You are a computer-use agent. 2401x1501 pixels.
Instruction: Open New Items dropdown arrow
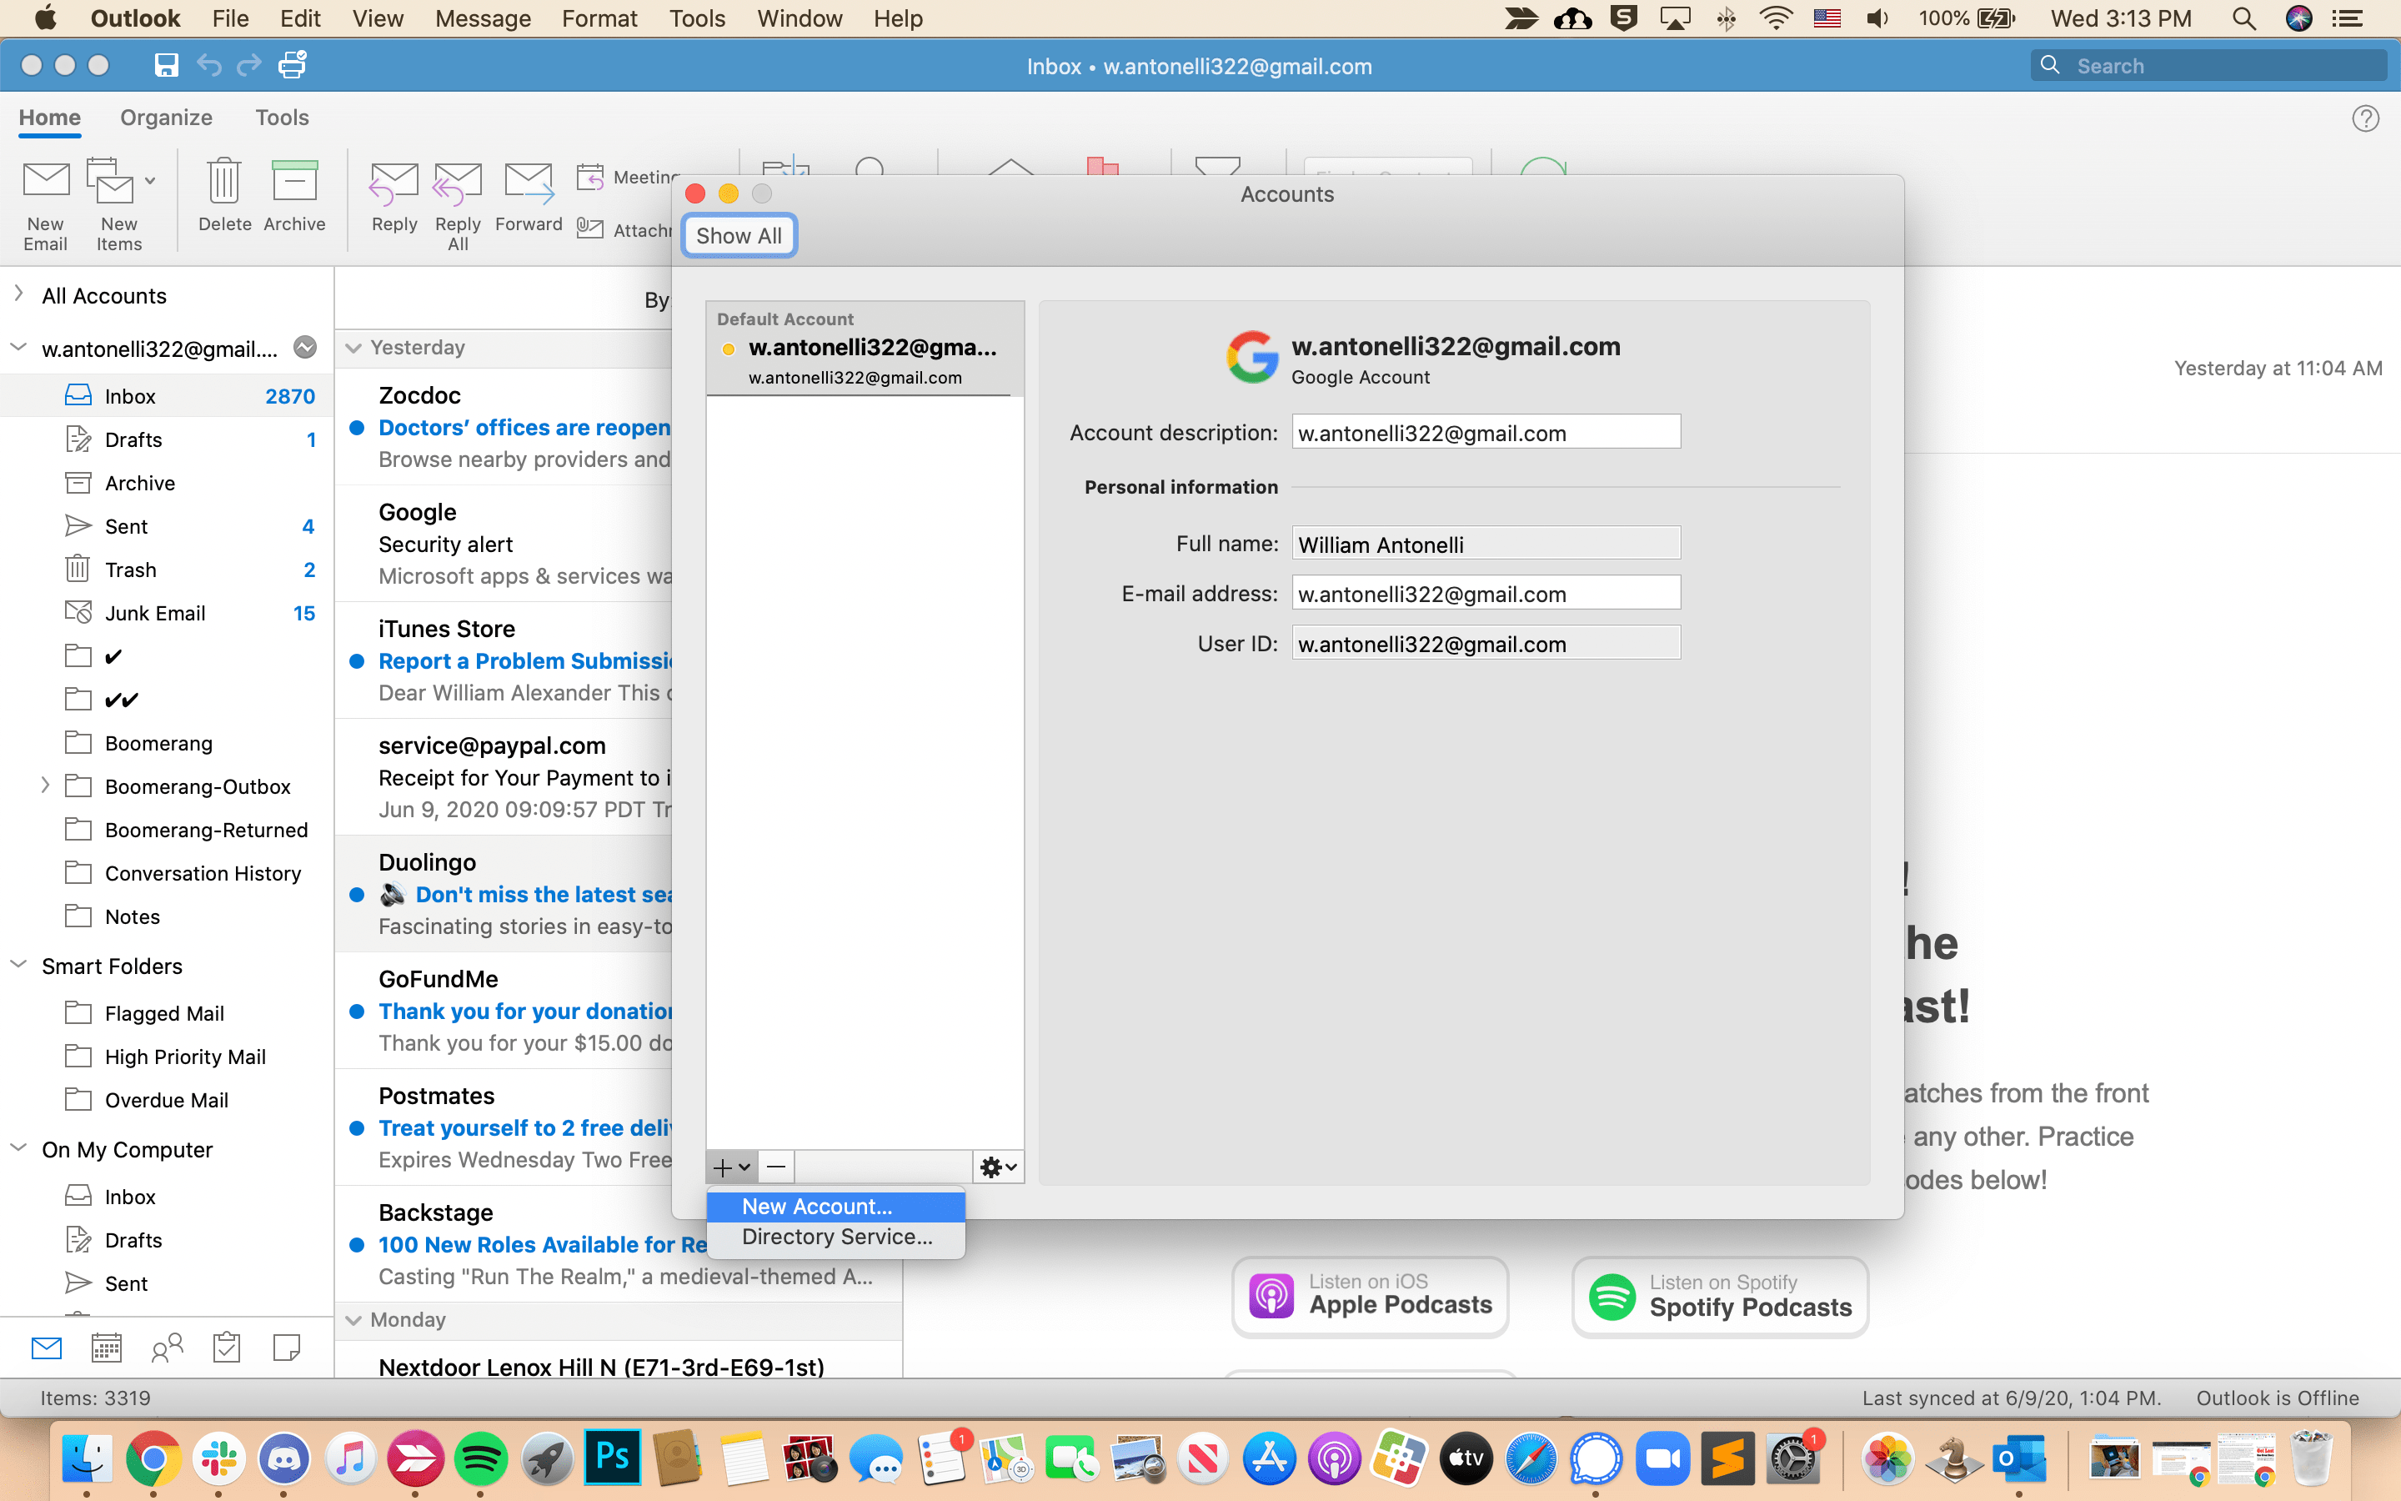(150, 181)
